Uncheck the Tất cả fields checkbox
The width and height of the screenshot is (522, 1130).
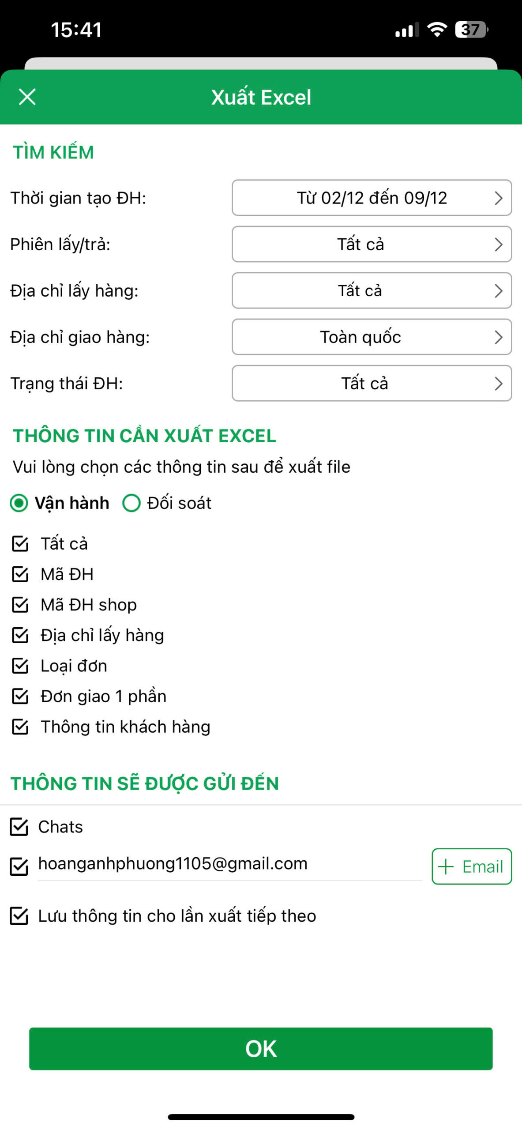20,543
